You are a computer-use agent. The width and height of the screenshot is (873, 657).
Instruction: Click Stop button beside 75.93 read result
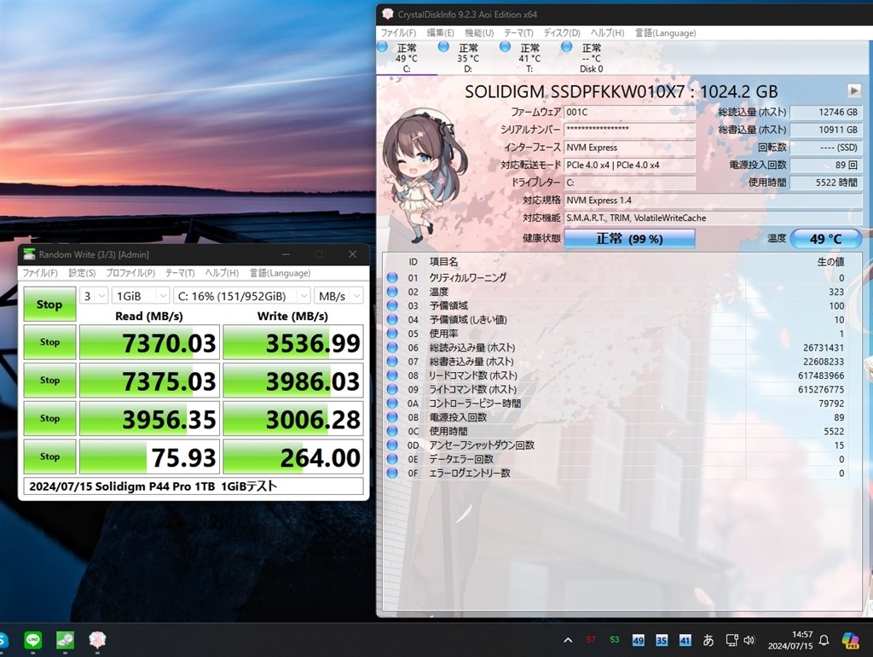[49, 456]
